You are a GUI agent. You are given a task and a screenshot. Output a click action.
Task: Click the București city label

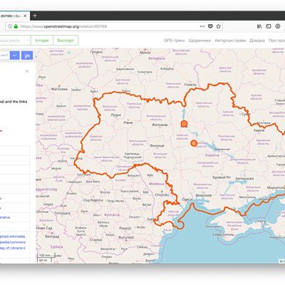click(127, 237)
